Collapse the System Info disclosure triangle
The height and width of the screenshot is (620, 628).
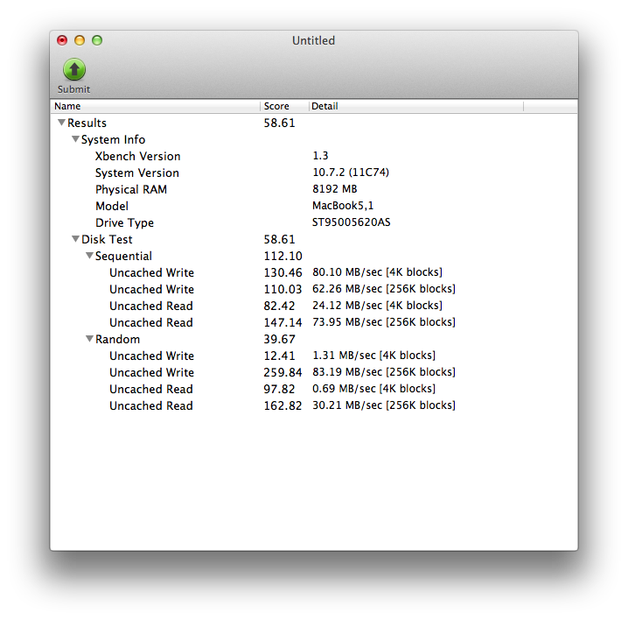pos(75,139)
